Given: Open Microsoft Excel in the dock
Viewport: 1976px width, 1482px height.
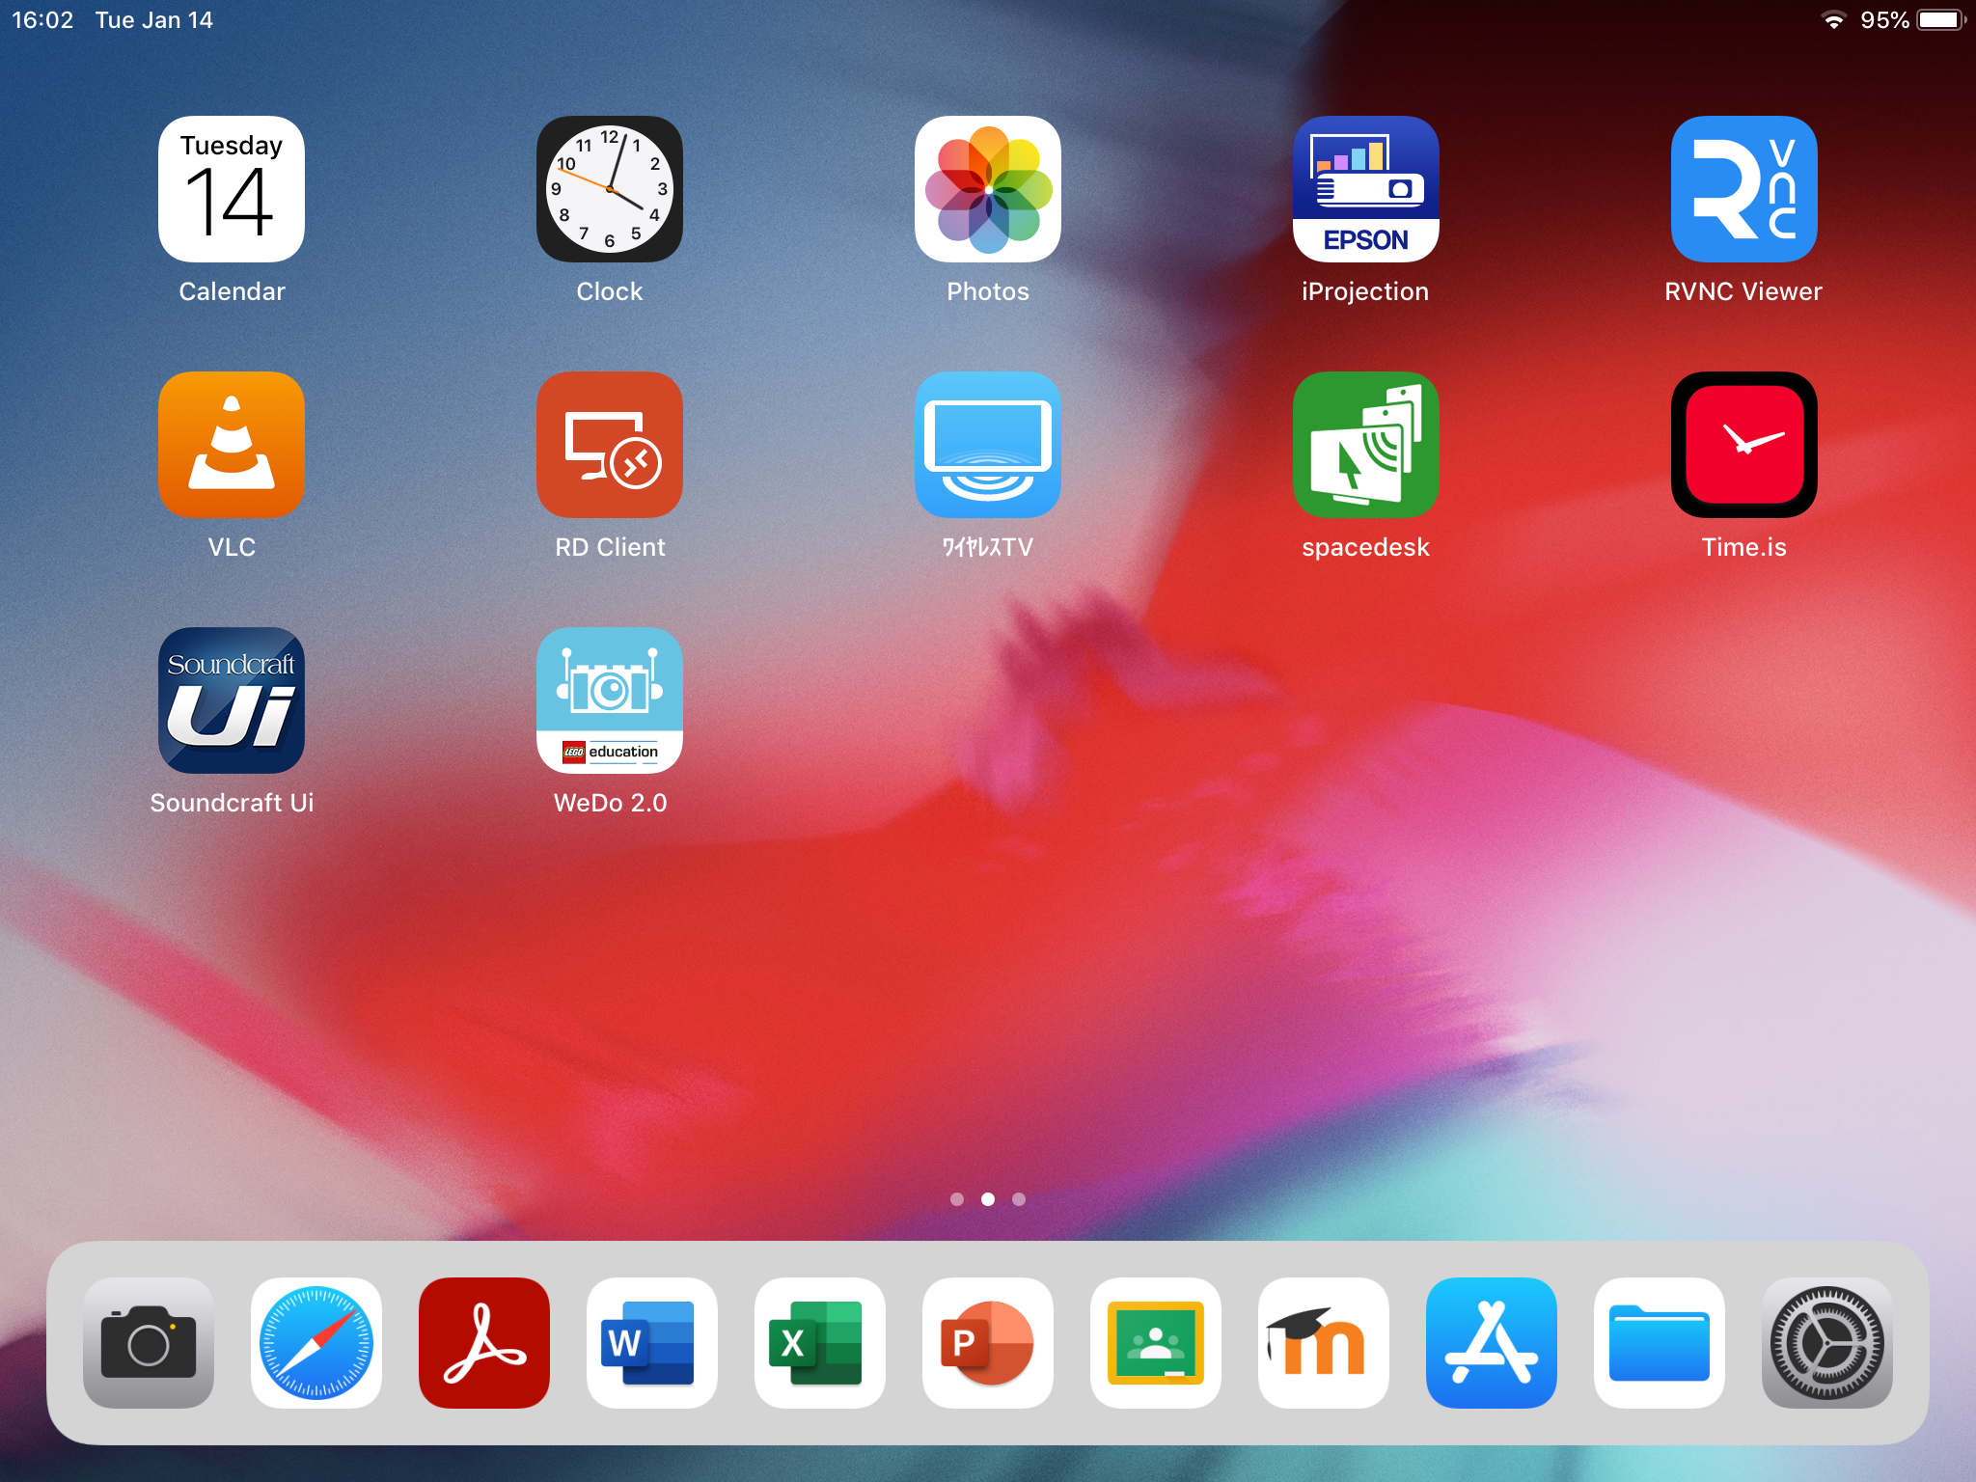Looking at the screenshot, I should pos(820,1343).
